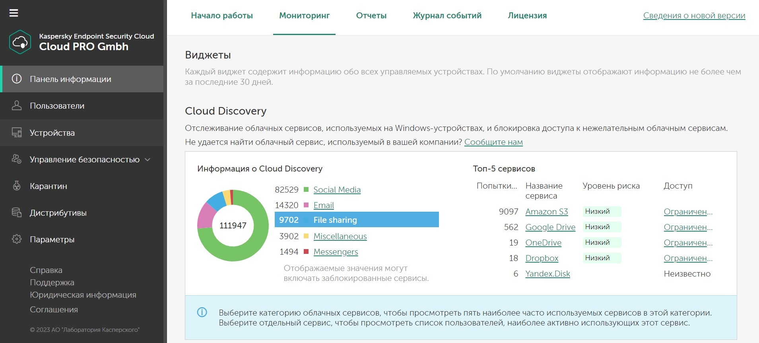Screen dimensions: 759x343
Task: Open the Messengers category link
Action: pyautogui.click(x=336, y=252)
